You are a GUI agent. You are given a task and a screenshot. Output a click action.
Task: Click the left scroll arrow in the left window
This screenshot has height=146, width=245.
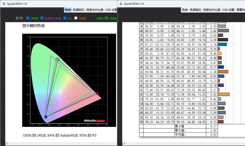click(x=7, y=144)
